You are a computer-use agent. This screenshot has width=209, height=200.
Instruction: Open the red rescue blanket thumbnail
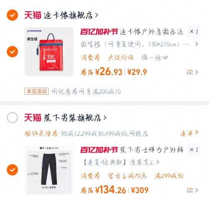click(x=49, y=52)
